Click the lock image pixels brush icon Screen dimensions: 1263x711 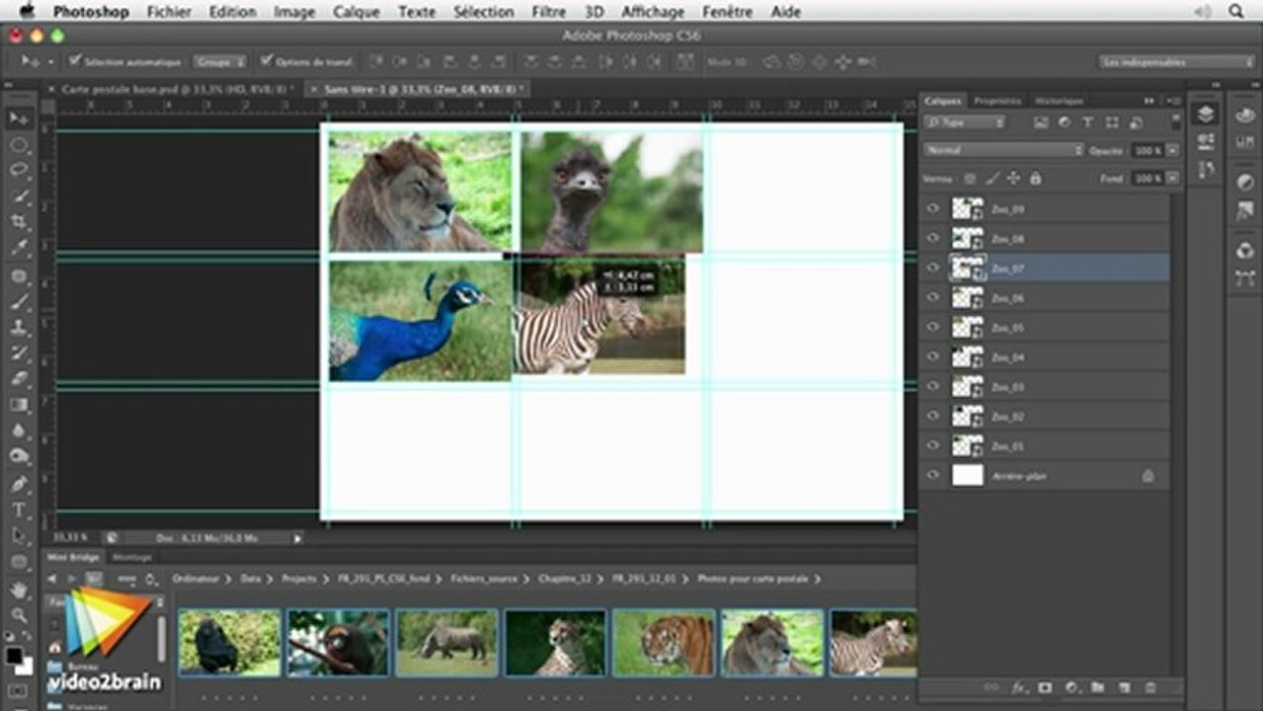[991, 179]
